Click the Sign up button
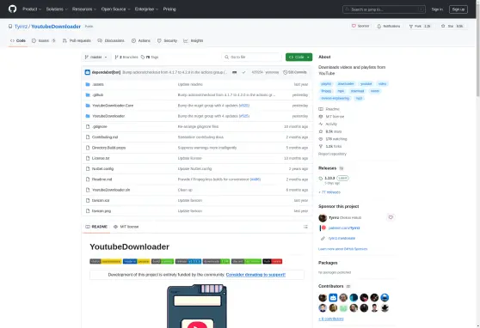The image size is (480, 328). click(458, 9)
